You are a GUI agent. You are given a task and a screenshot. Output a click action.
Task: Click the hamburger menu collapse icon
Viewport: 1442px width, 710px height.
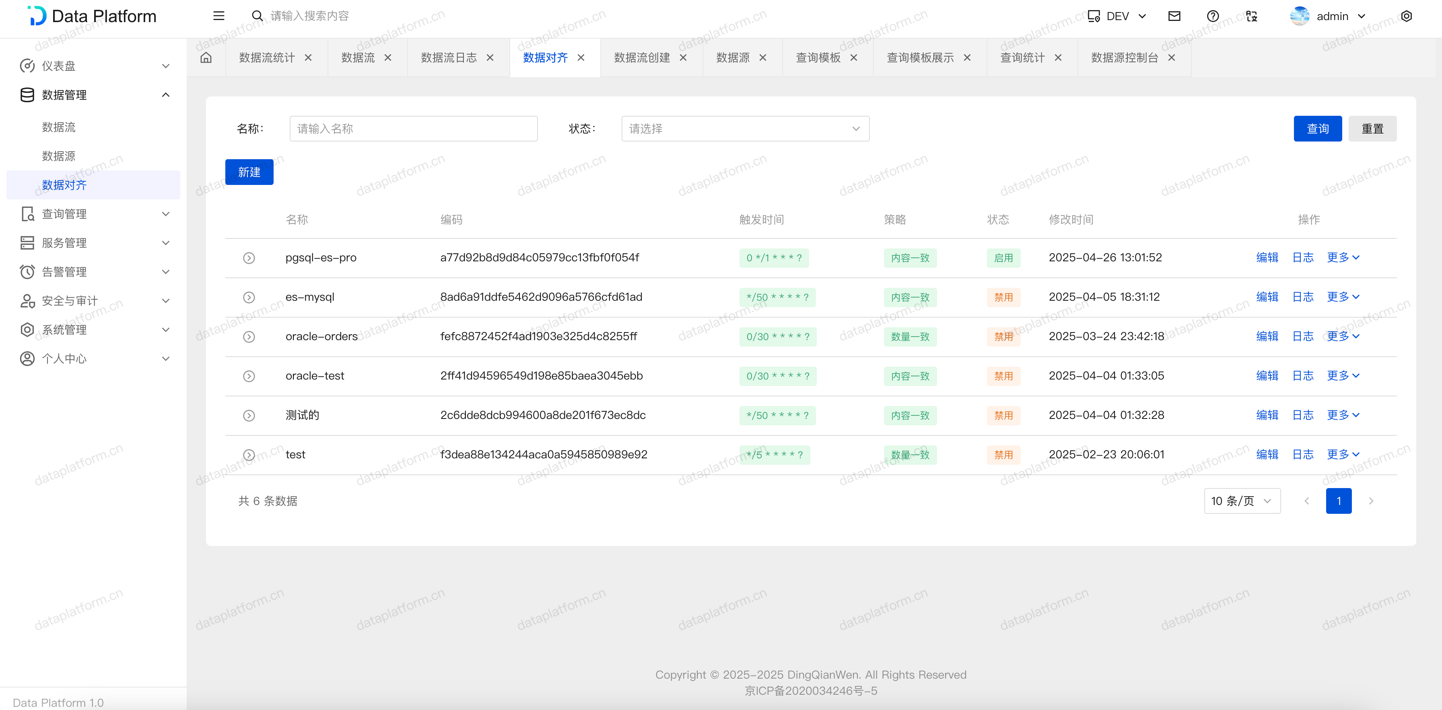point(218,16)
